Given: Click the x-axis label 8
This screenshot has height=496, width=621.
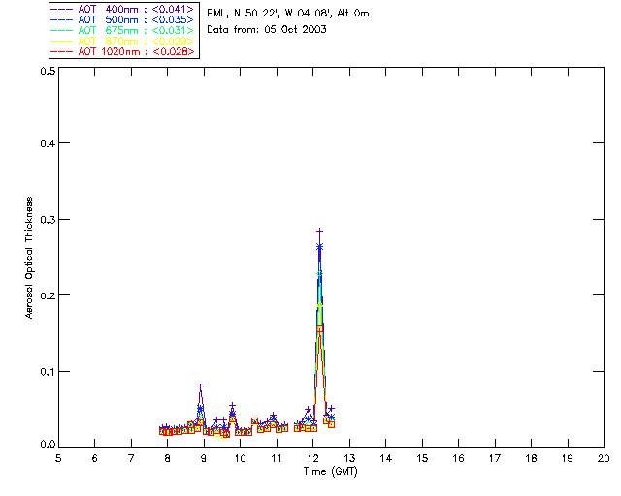Looking at the screenshot, I should tap(168, 458).
